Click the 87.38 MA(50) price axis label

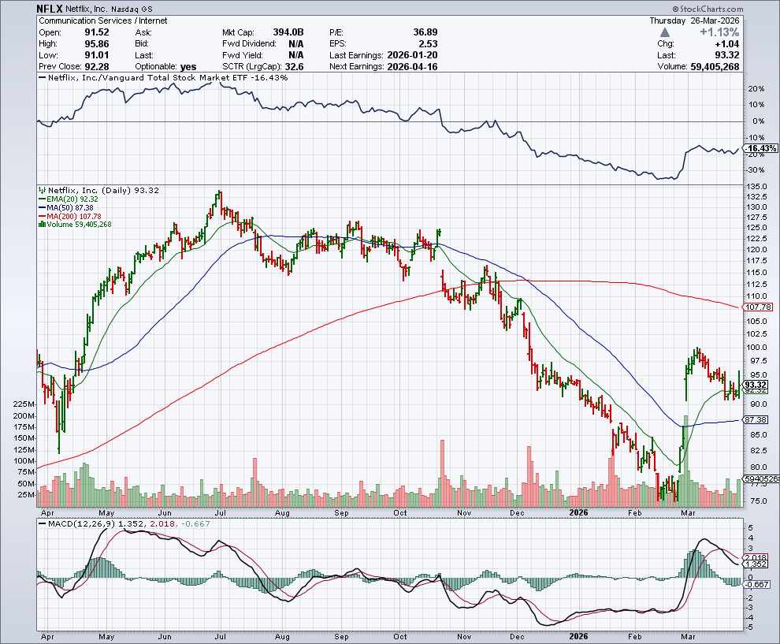756,420
